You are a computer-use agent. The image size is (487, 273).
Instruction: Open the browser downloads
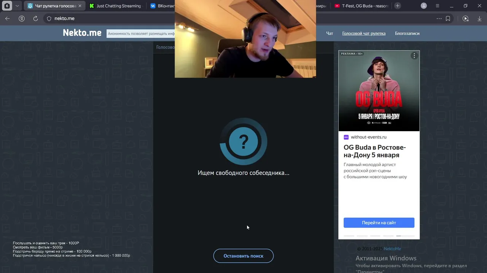[x=479, y=18]
